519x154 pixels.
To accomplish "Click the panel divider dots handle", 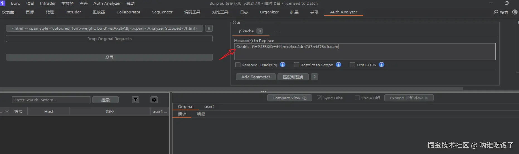I will (264, 91).
